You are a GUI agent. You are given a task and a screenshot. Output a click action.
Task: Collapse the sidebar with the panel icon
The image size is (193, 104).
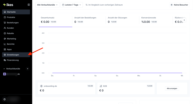coord(29,5)
